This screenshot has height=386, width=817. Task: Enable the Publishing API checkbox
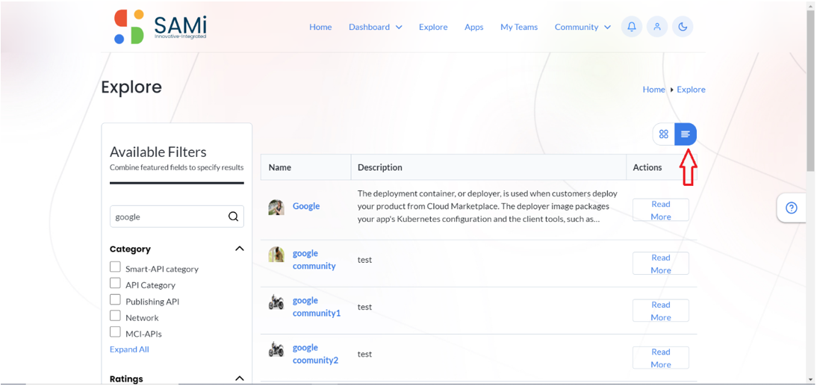pos(115,299)
